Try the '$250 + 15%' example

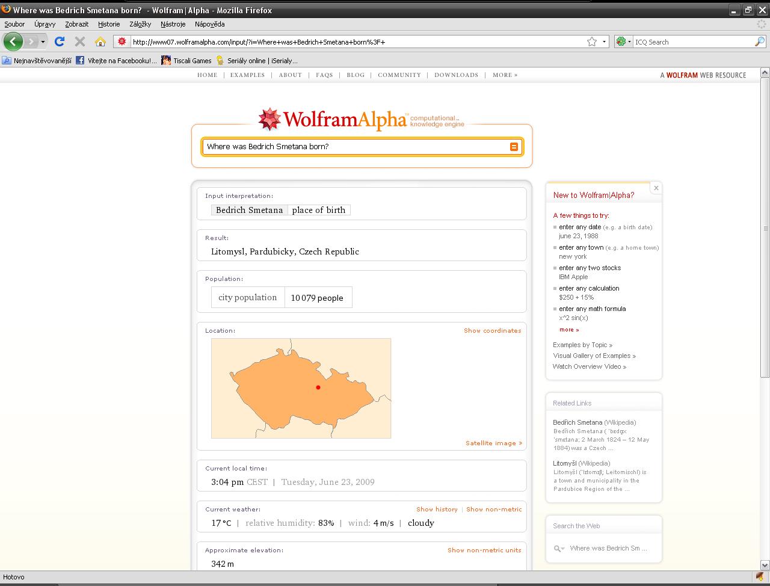coord(576,297)
